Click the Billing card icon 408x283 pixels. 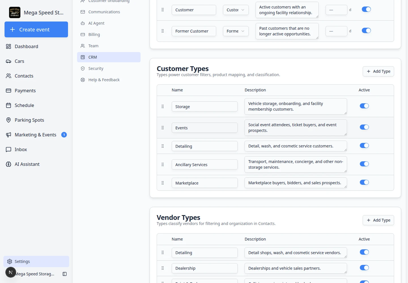[x=83, y=35]
